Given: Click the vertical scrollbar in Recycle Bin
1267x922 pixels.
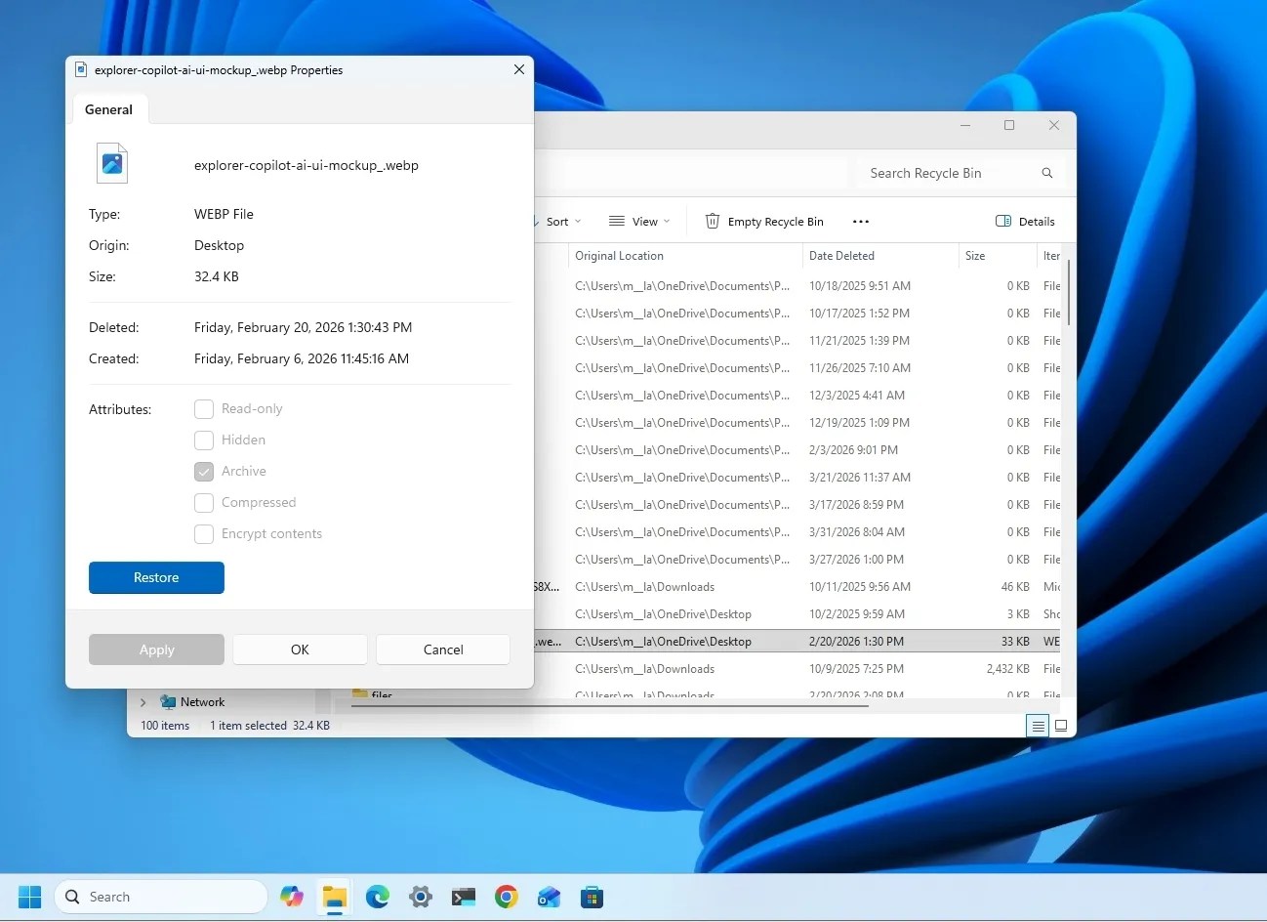Looking at the screenshot, I should click(1070, 292).
